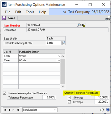Click the Save floppy disk icon
The height and width of the screenshot is (114, 111).
[4, 18]
